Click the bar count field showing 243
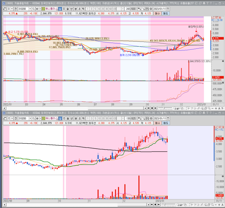The image size is (225, 208). pyautogui.click(x=127, y=9)
